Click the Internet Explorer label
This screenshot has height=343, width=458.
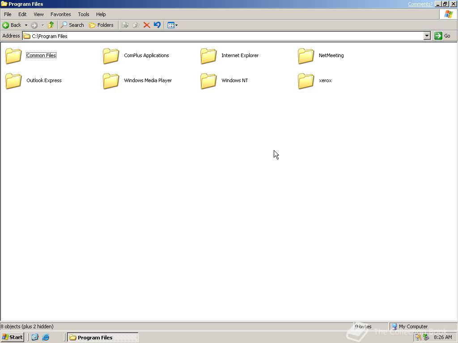pyautogui.click(x=240, y=55)
